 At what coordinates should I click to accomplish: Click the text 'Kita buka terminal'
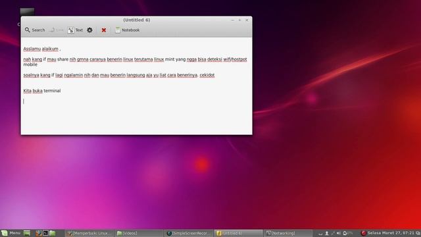pos(42,91)
